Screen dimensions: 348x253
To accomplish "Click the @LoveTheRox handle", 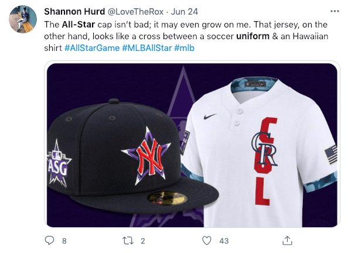I will [135, 12].
